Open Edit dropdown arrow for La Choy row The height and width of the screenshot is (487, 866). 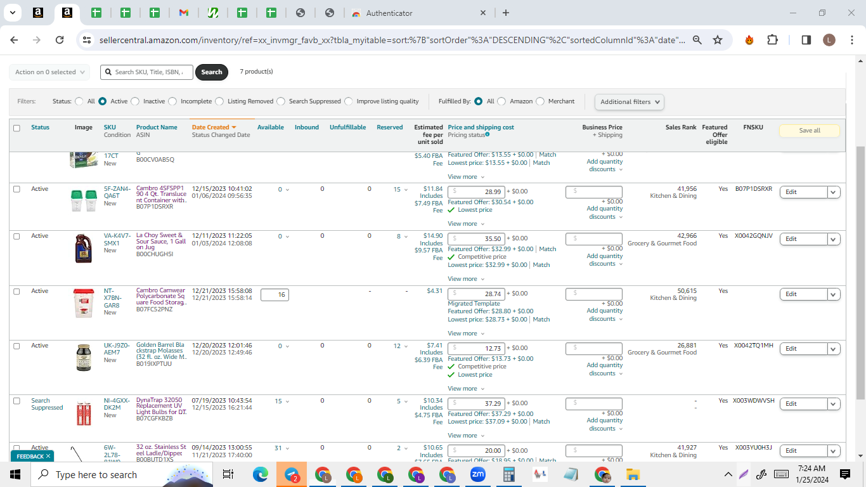(x=834, y=239)
